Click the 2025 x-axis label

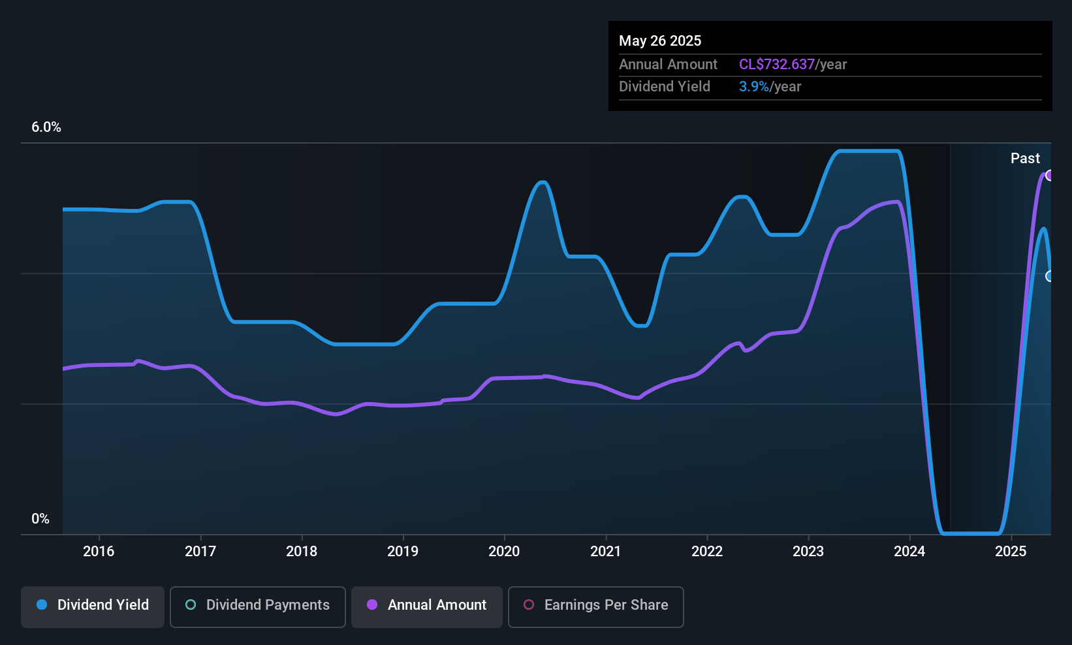point(1011,551)
